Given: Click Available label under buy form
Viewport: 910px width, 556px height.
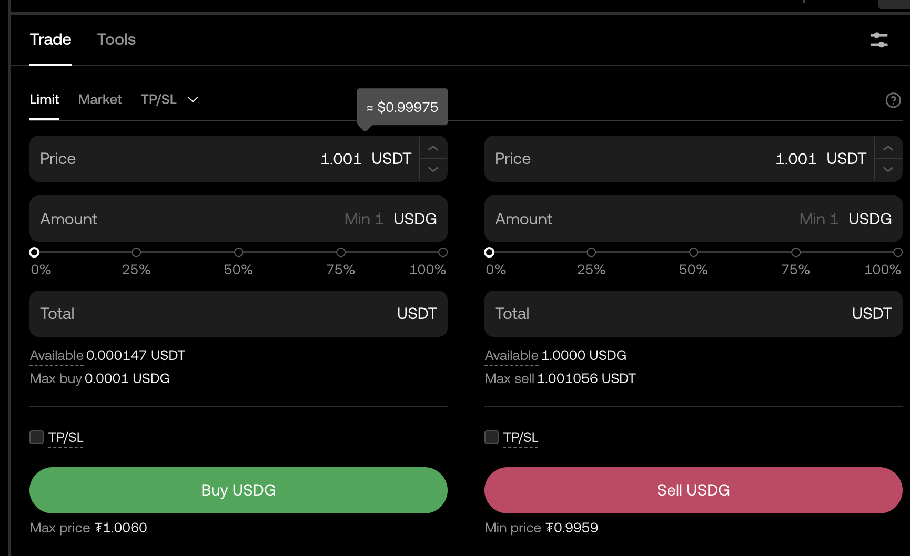Looking at the screenshot, I should [x=56, y=356].
